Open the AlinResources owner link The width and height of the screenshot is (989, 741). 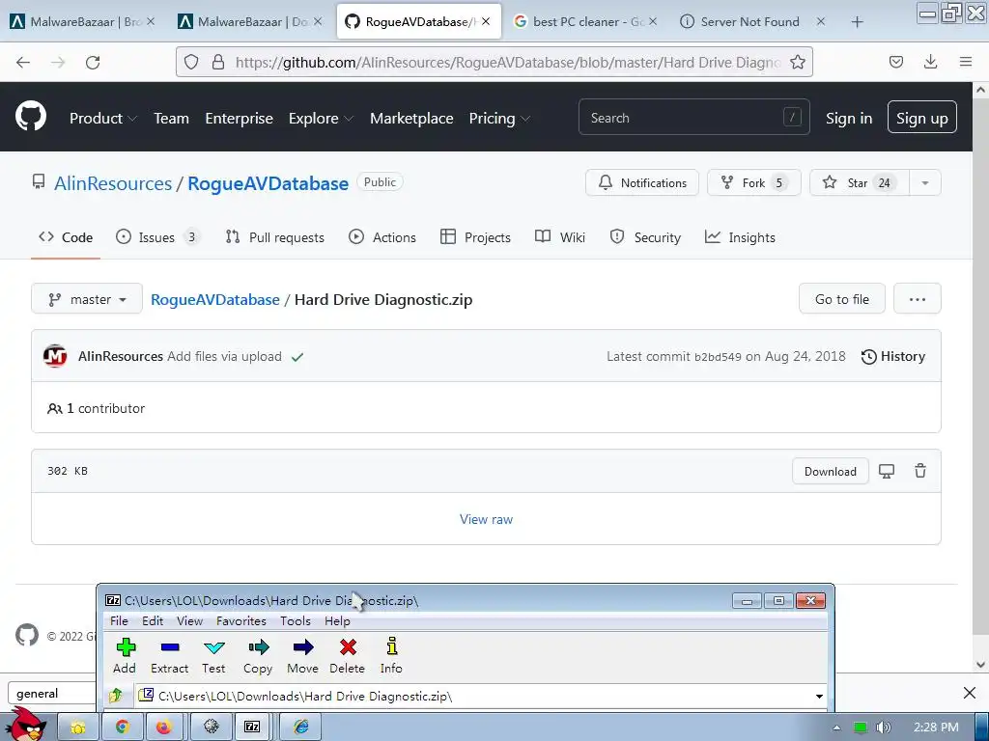[x=113, y=183]
